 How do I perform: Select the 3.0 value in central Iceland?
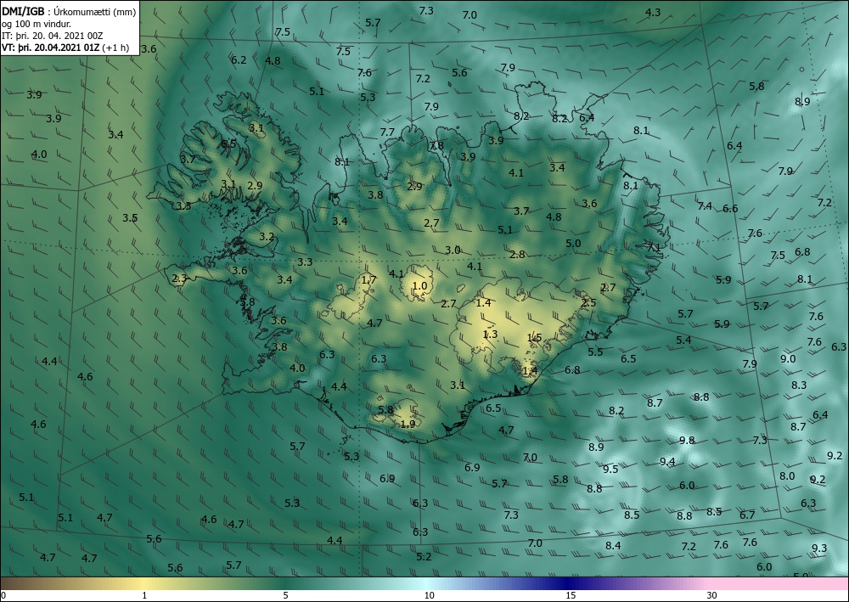[453, 250]
